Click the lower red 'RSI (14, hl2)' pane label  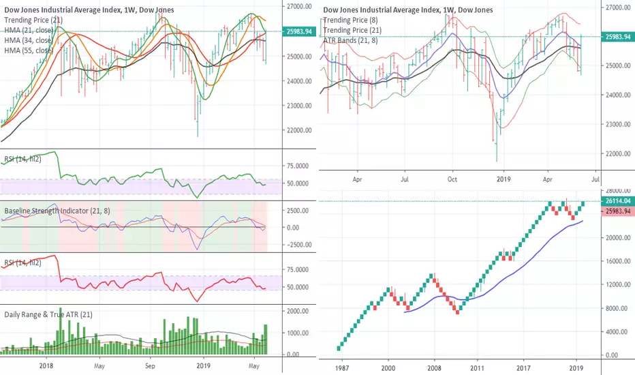pos(22,262)
